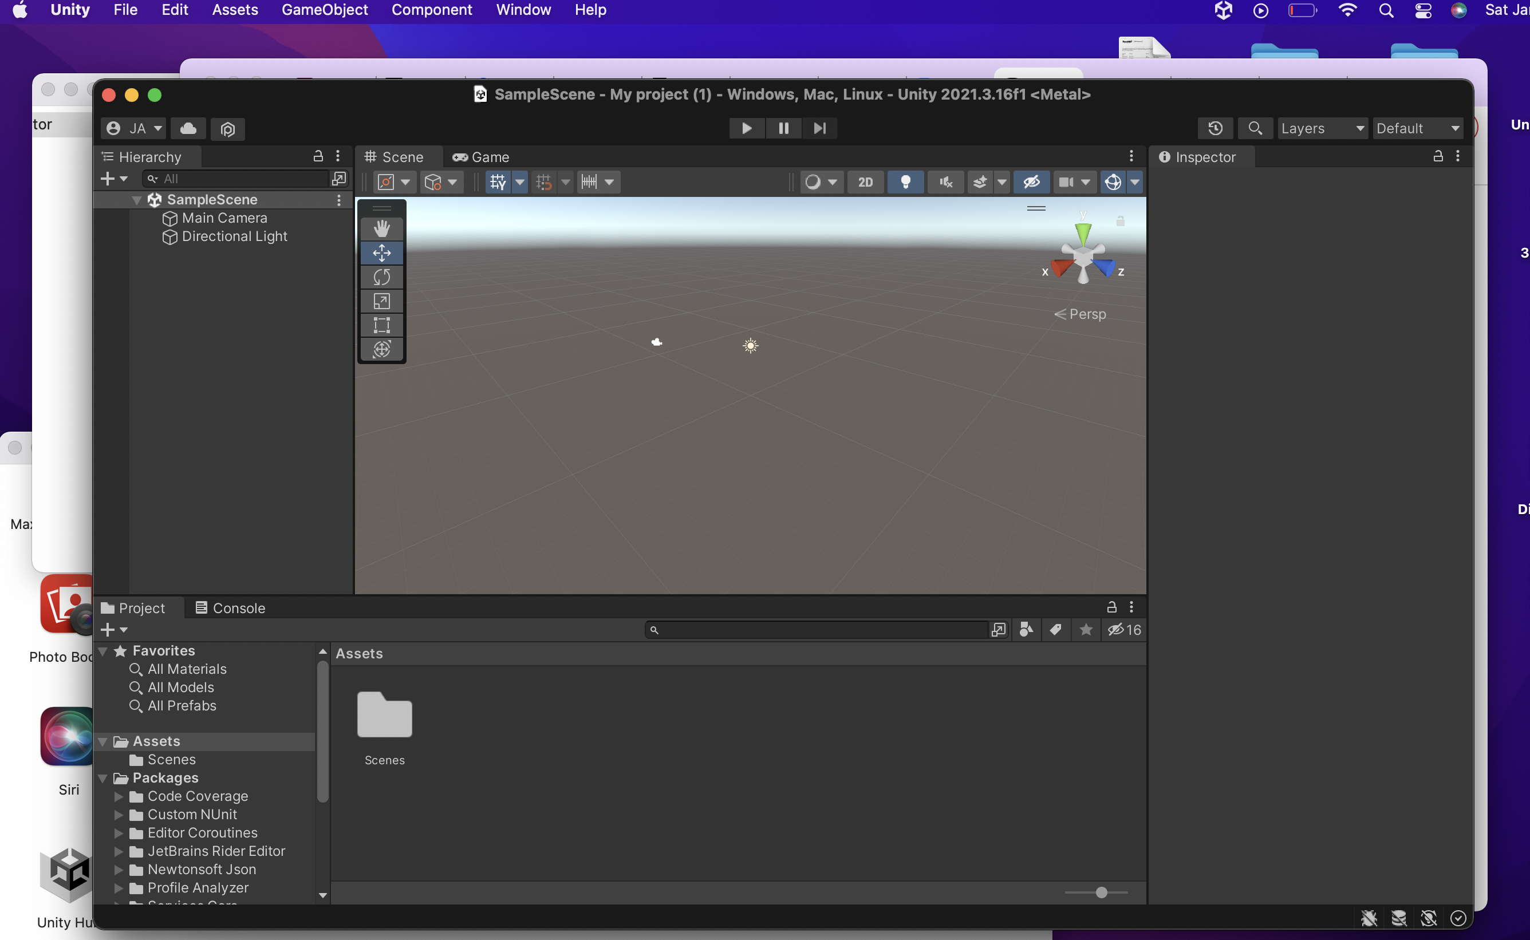Open the draw mode dropdown
Viewport: 1530px width, 940px height.
click(821, 182)
